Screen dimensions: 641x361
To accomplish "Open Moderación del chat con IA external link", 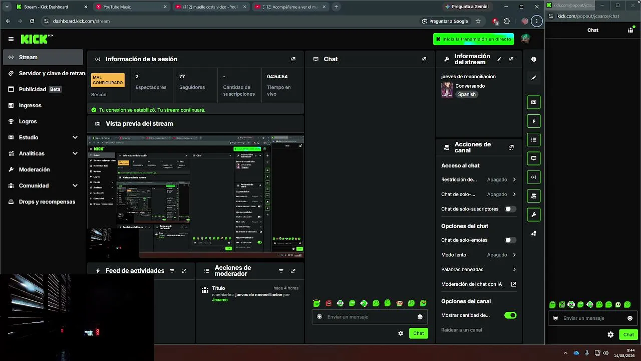I will [x=513, y=284].
